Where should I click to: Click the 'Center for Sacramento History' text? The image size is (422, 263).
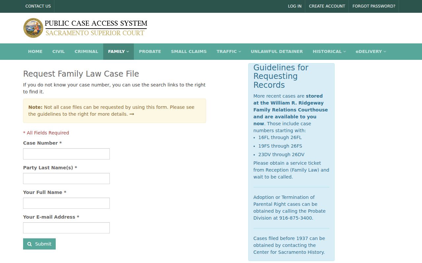pos(288,252)
